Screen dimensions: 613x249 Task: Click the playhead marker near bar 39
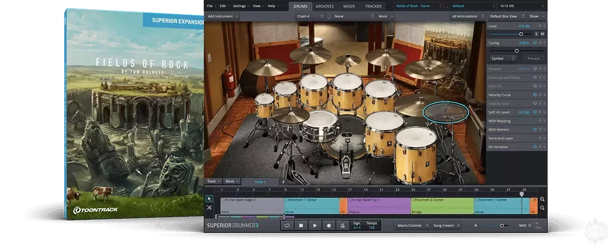[x=522, y=194]
